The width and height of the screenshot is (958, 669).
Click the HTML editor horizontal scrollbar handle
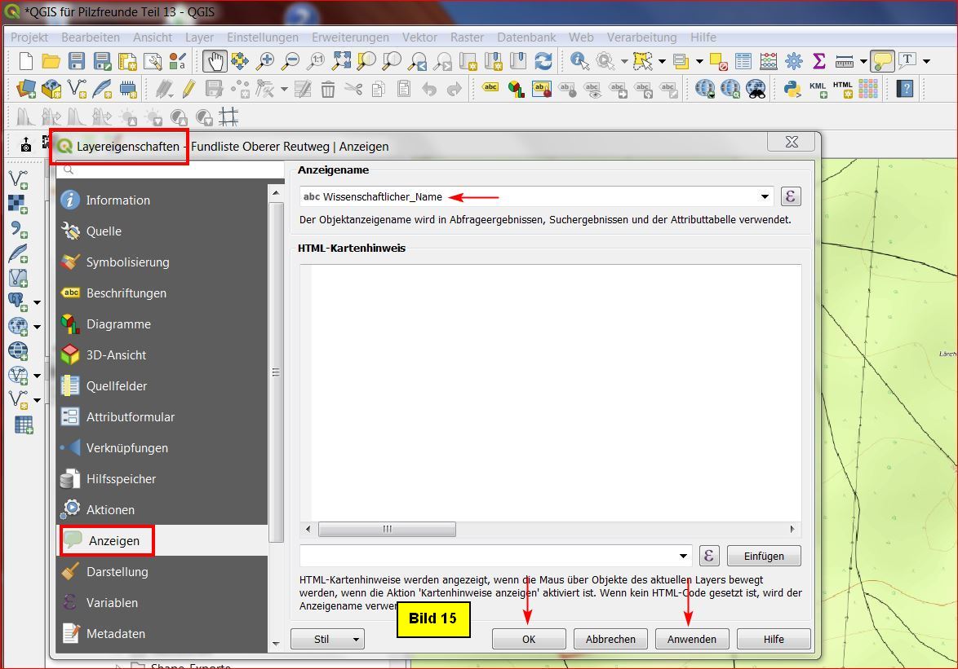coord(387,529)
